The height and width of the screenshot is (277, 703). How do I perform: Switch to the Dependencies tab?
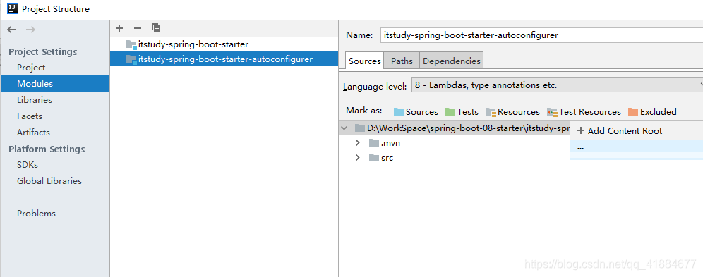(x=452, y=61)
